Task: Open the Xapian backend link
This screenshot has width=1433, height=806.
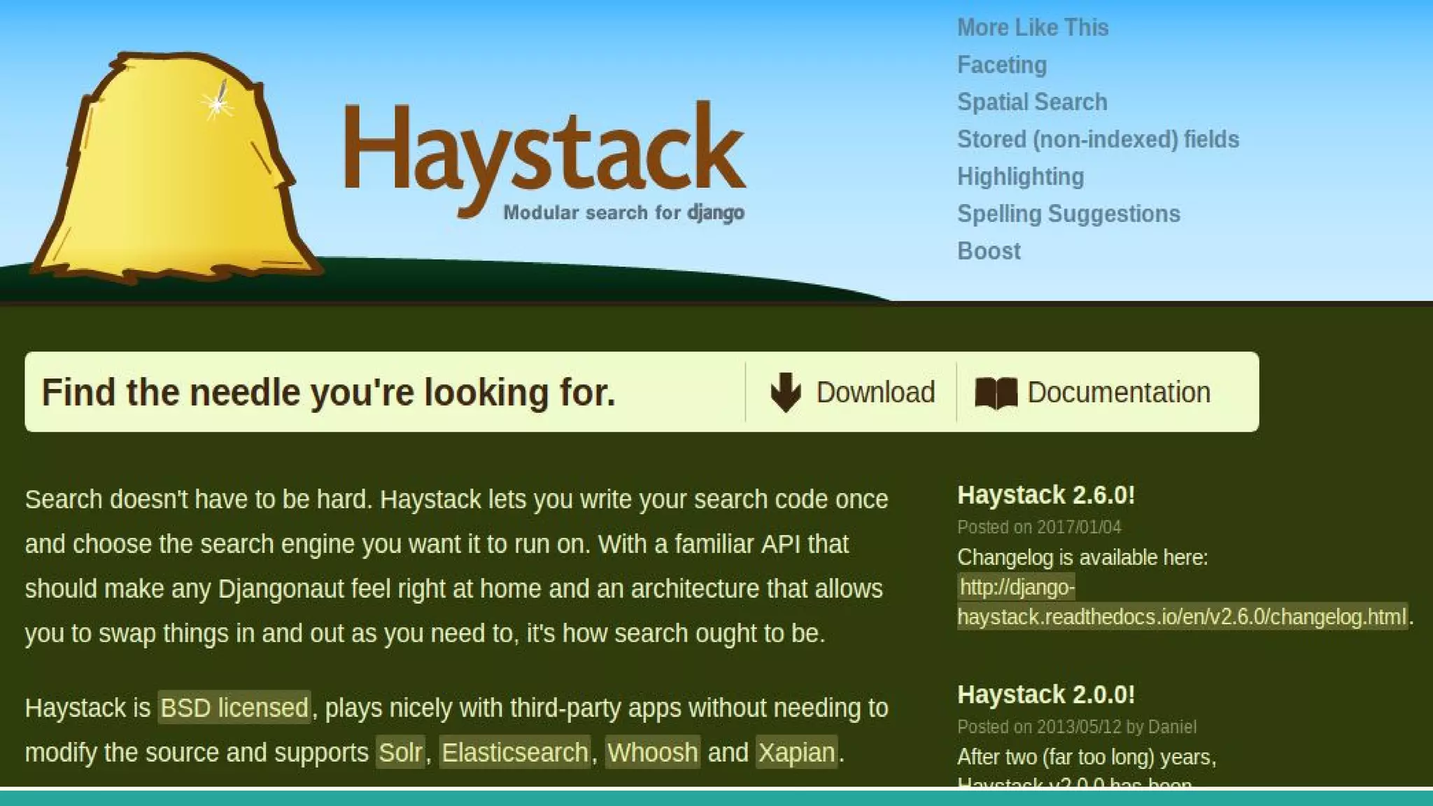Action: click(796, 753)
